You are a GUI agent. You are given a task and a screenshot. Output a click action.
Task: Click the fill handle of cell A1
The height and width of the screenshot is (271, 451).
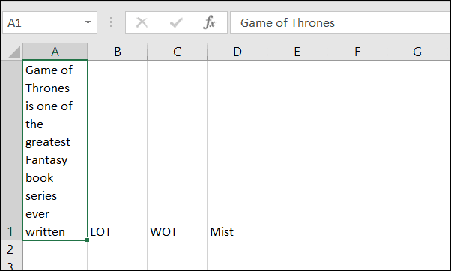pyautogui.click(x=87, y=240)
